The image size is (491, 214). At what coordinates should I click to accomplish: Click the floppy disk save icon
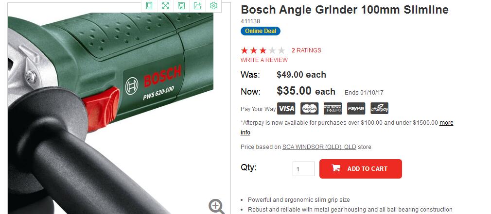point(181,6)
